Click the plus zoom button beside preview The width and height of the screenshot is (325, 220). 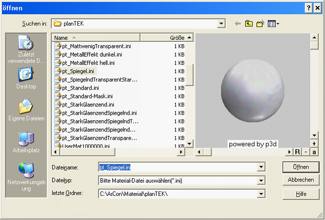tap(314, 144)
